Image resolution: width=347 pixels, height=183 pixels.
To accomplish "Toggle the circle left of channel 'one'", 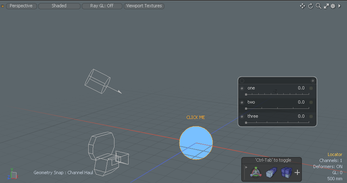I will click(x=242, y=88).
